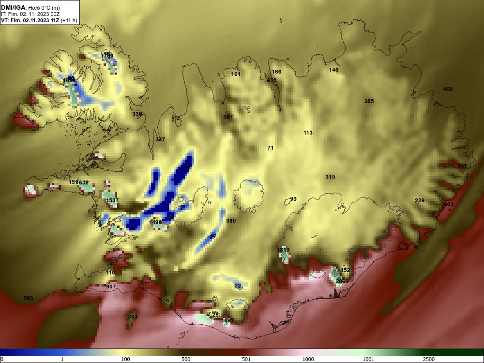Click the station value 146

tap(333, 70)
